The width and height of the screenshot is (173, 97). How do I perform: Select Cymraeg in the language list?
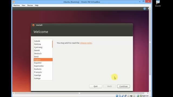pos(43,47)
